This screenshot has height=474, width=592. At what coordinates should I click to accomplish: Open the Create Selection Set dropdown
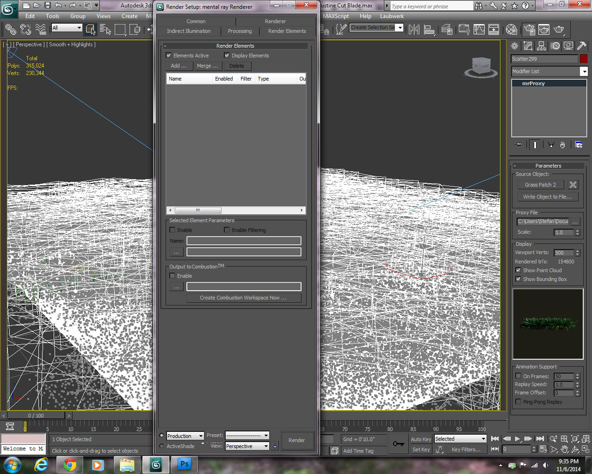click(x=376, y=28)
